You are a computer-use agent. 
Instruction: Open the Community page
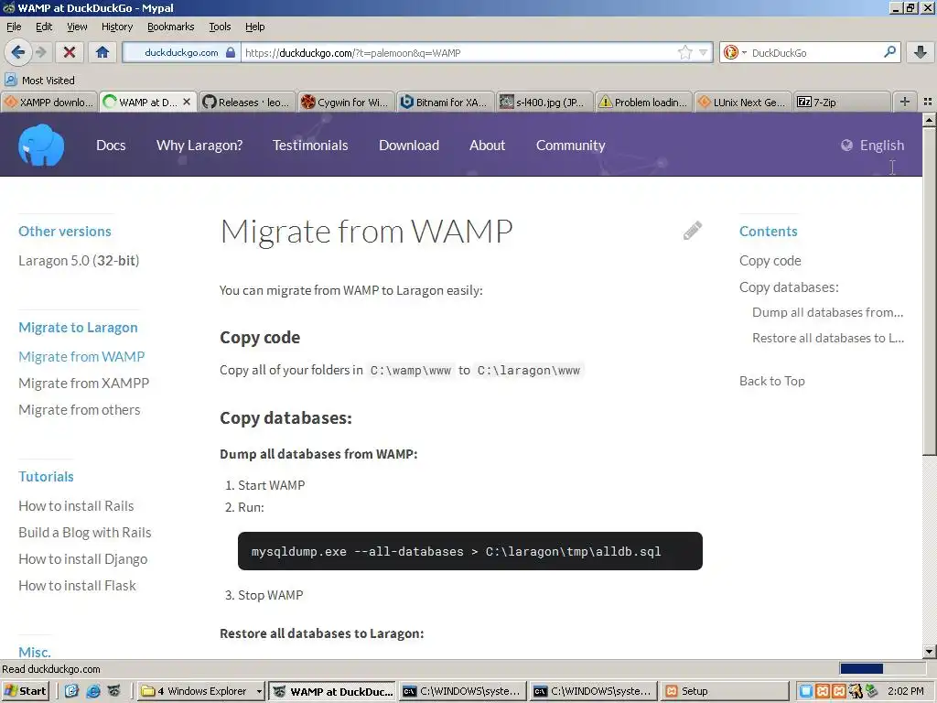tap(570, 146)
